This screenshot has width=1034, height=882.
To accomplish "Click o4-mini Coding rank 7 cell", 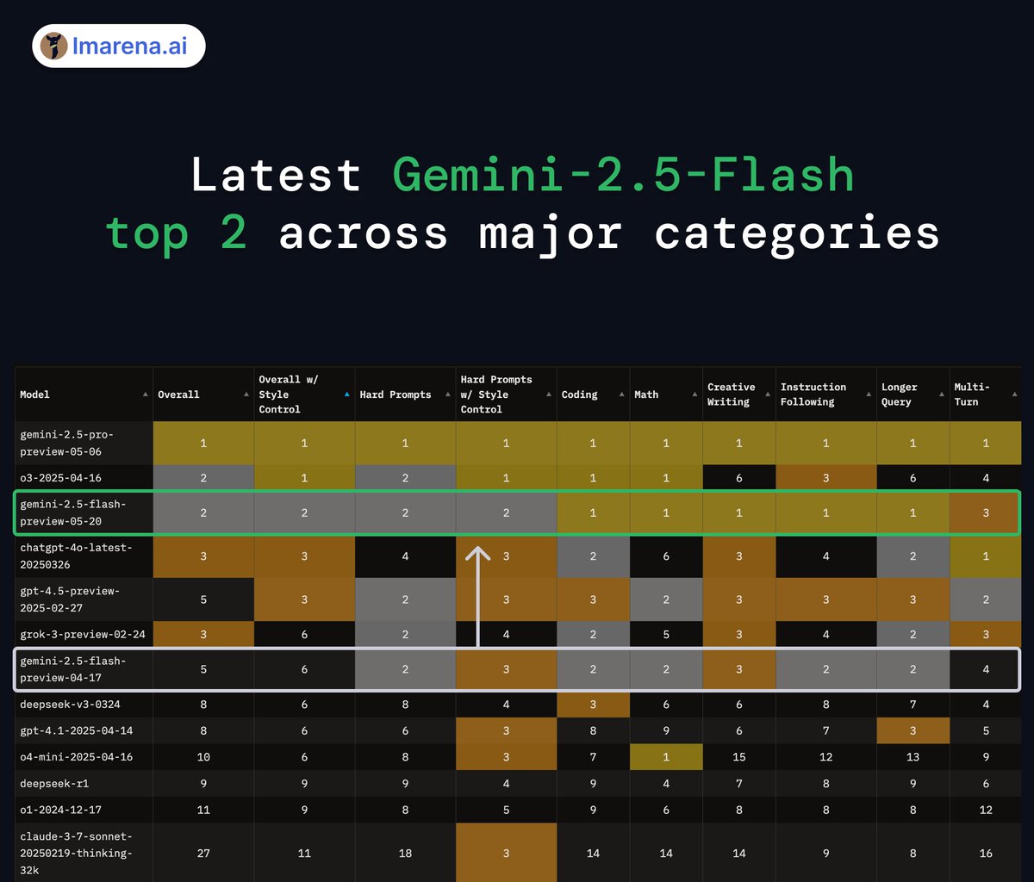I will point(593,757).
